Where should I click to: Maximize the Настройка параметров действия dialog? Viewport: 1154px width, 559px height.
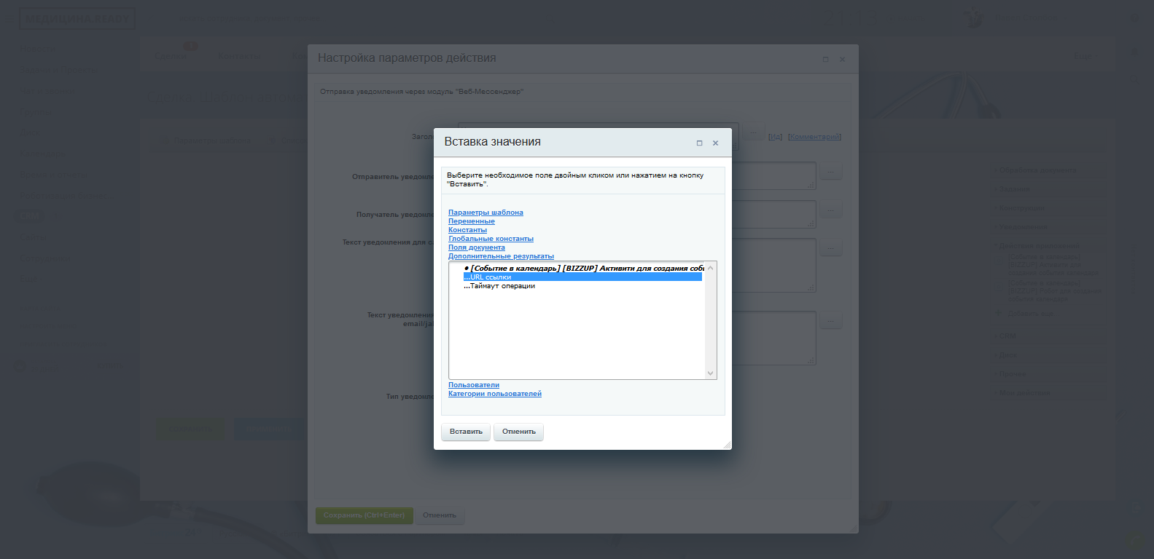825,60
